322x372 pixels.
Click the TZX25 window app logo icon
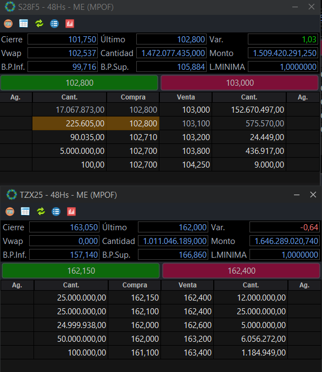(12, 195)
